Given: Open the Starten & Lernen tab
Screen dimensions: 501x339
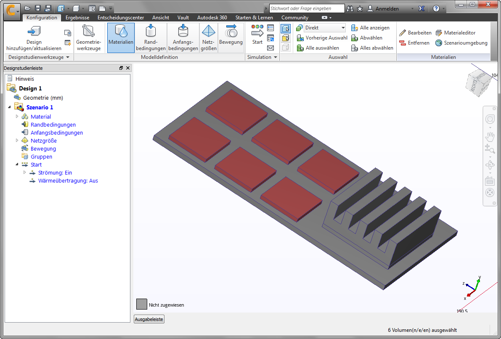Looking at the screenshot, I should point(254,18).
